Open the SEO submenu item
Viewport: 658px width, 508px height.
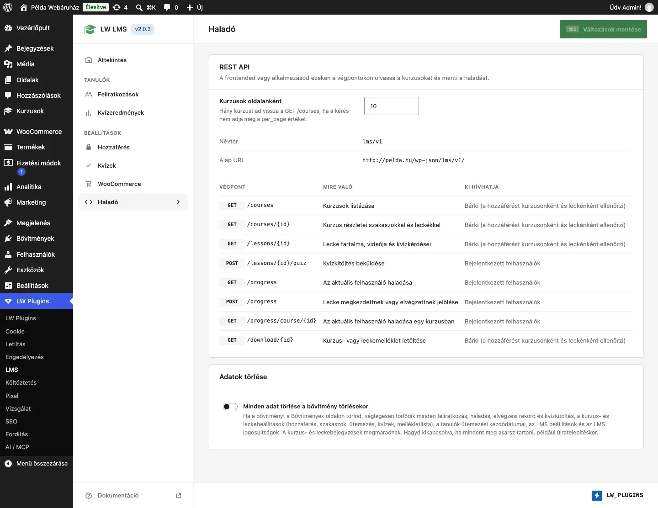click(11, 421)
